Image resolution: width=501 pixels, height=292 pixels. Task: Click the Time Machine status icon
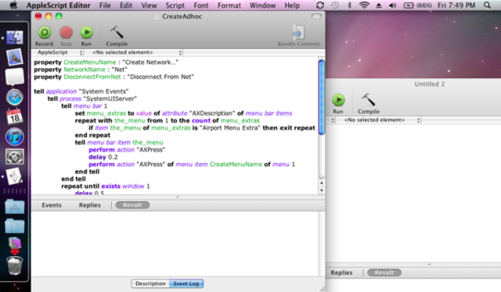click(x=335, y=5)
